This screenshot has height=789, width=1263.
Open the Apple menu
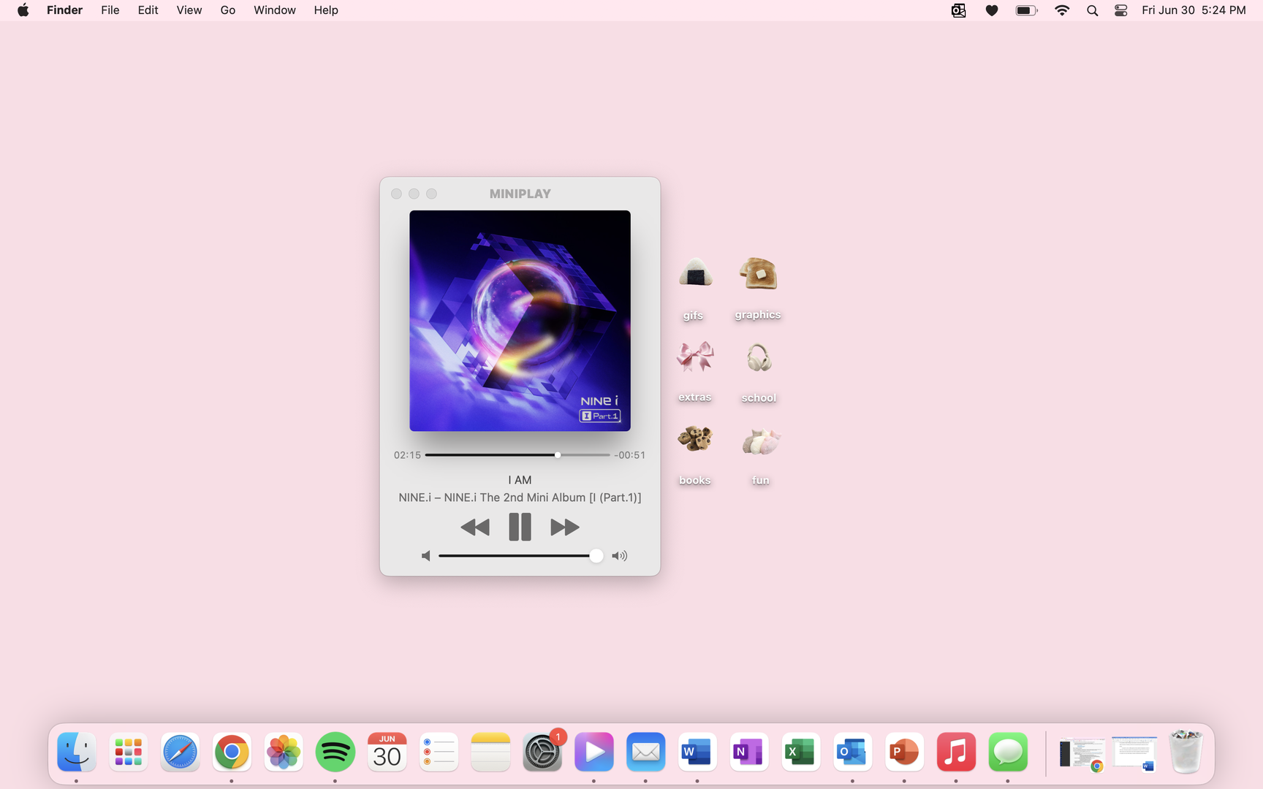click(x=23, y=10)
